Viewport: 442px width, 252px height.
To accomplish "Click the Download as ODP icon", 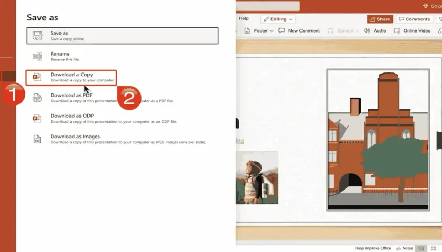I will coord(37,118).
